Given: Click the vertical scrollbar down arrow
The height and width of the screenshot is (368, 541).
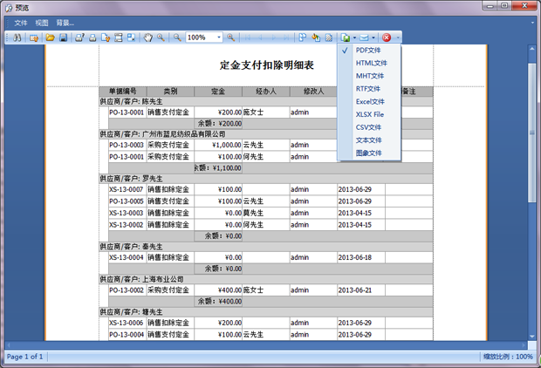Looking at the screenshot, I should (x=532, y=337).
